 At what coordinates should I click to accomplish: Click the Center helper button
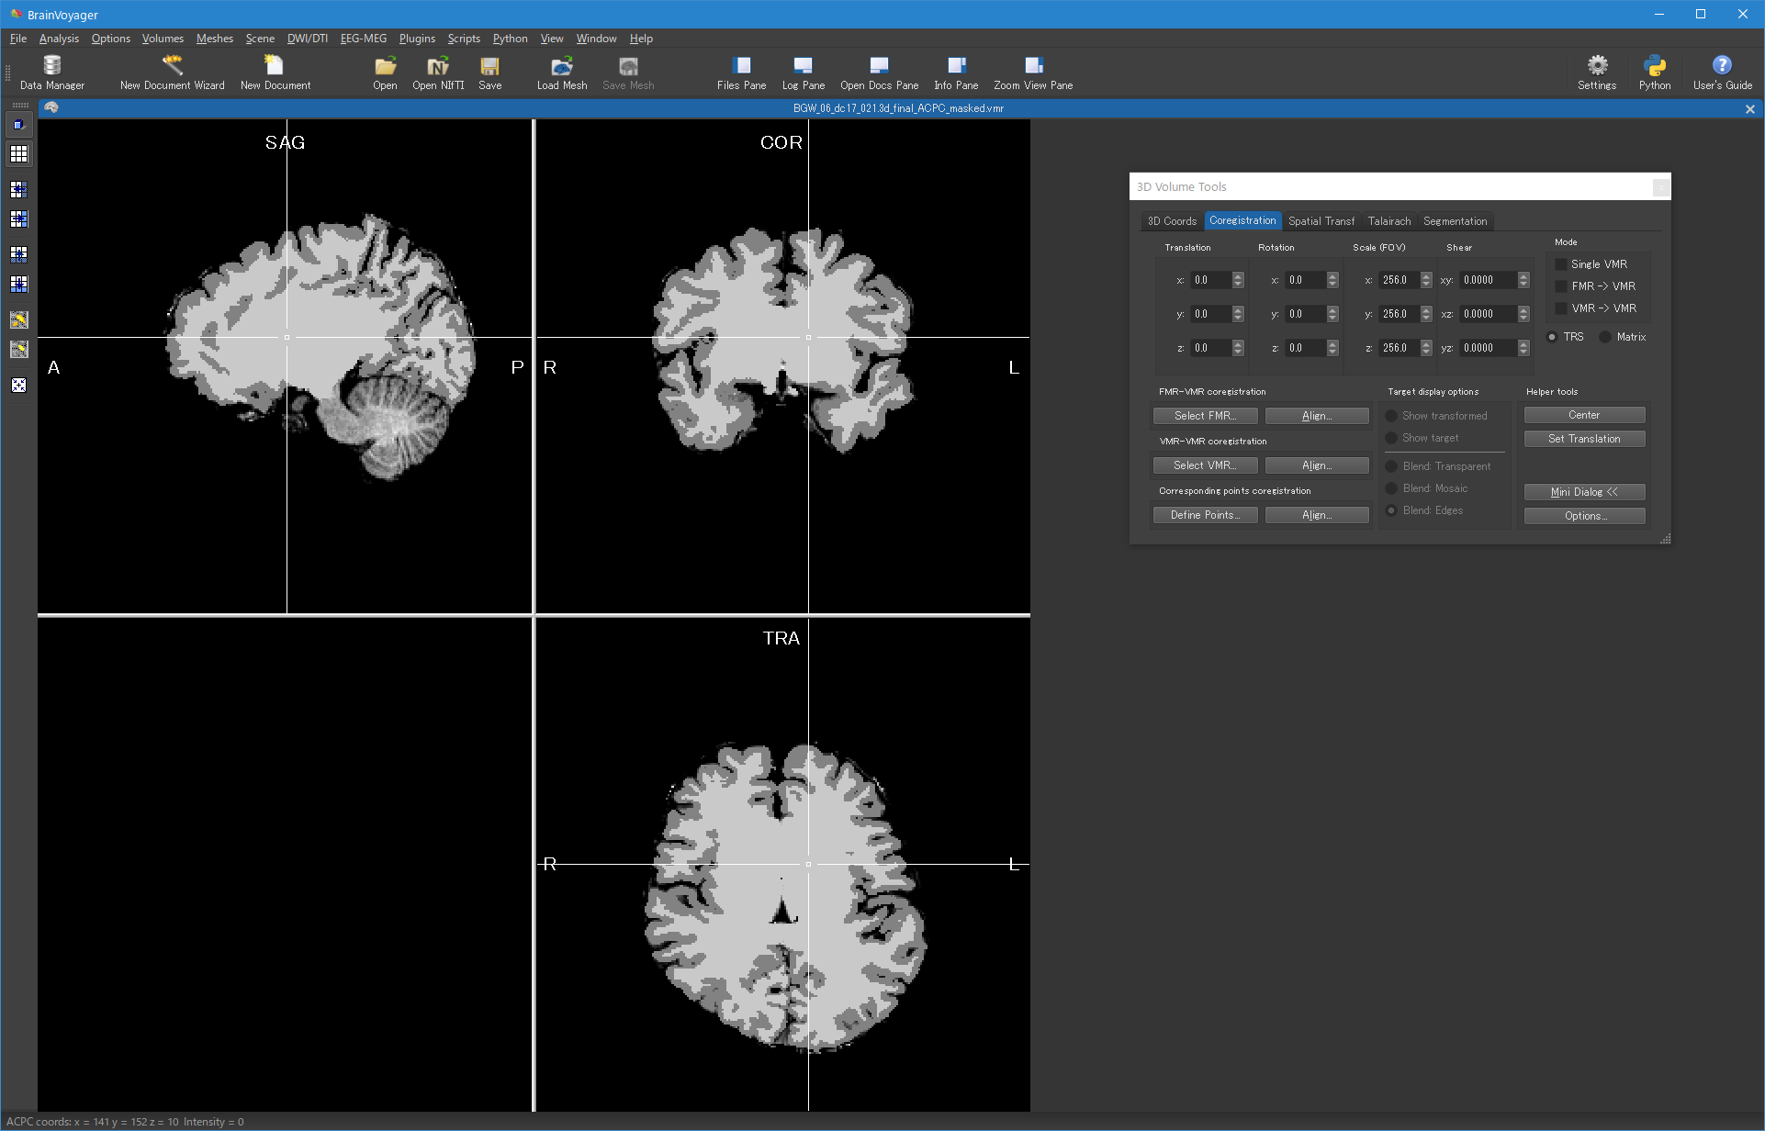point(1584,415)
